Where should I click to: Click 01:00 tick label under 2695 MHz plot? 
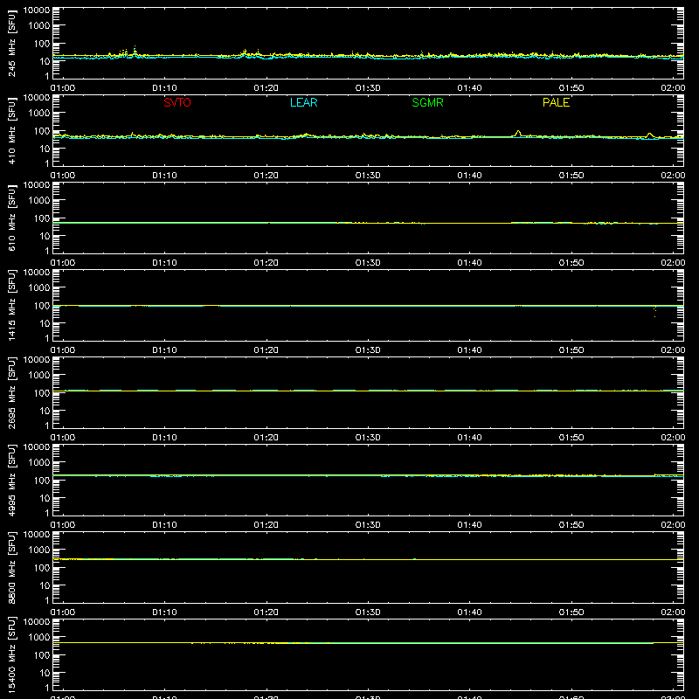63,438
